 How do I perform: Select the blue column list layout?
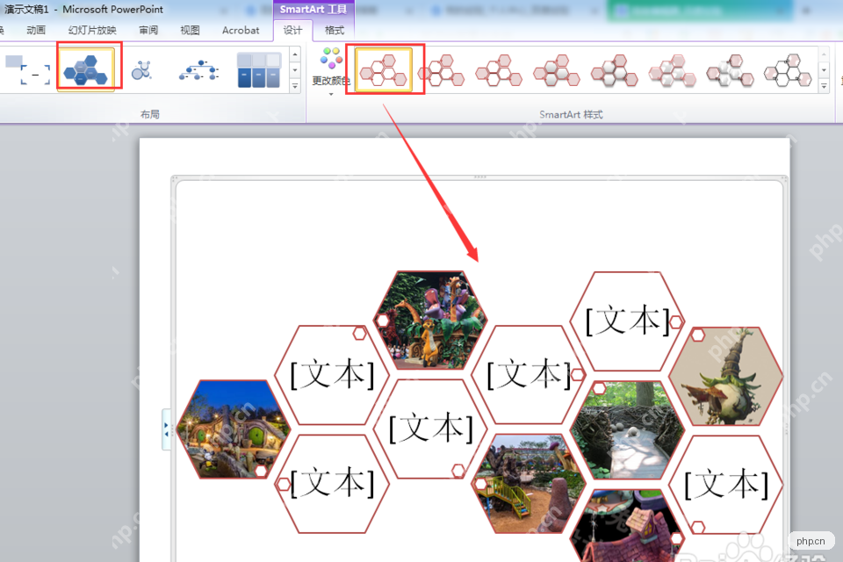(x=258, y=70)
